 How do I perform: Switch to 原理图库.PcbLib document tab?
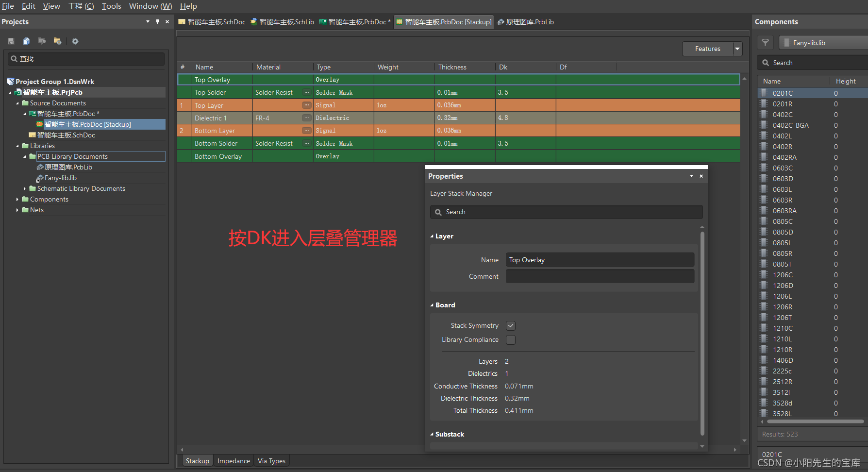click(526, 22)
